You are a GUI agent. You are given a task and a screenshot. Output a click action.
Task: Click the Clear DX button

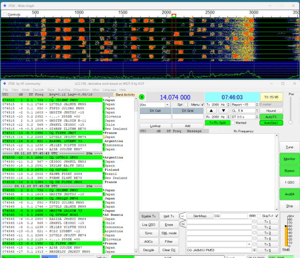point(169,250)
